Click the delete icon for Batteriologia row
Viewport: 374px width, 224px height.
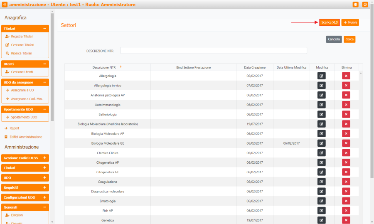coord(346,114)
